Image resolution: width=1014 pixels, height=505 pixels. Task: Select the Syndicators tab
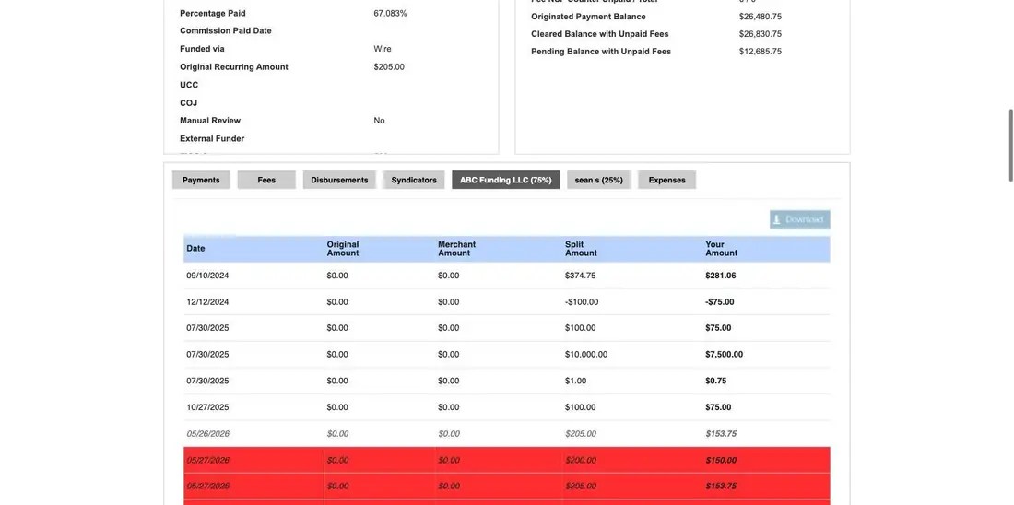(414, 180)
